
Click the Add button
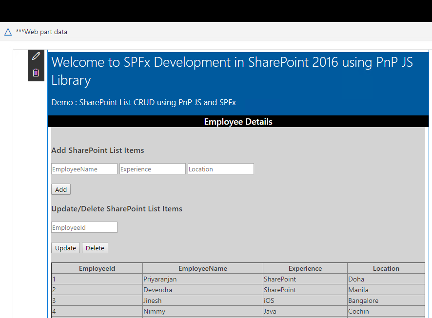(61, 189)
